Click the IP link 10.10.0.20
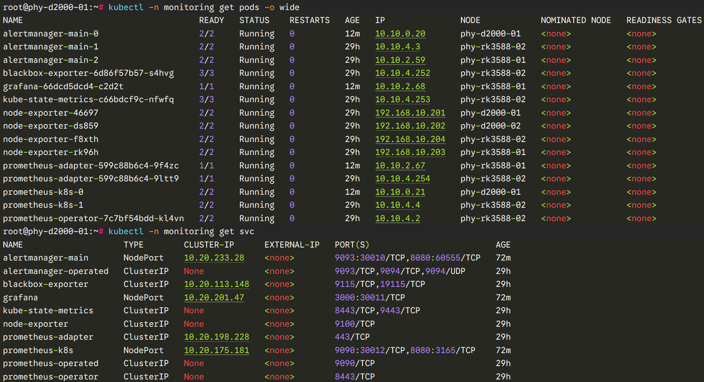The height and width of the screenshot is (382, 704). coord(400,34)
